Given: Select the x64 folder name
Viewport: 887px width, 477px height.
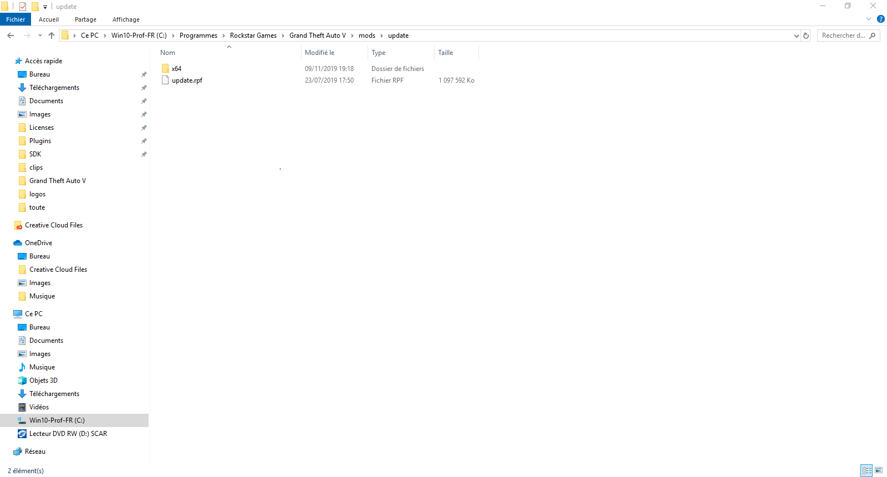Looking at the screenshot, I should [177, 69].
